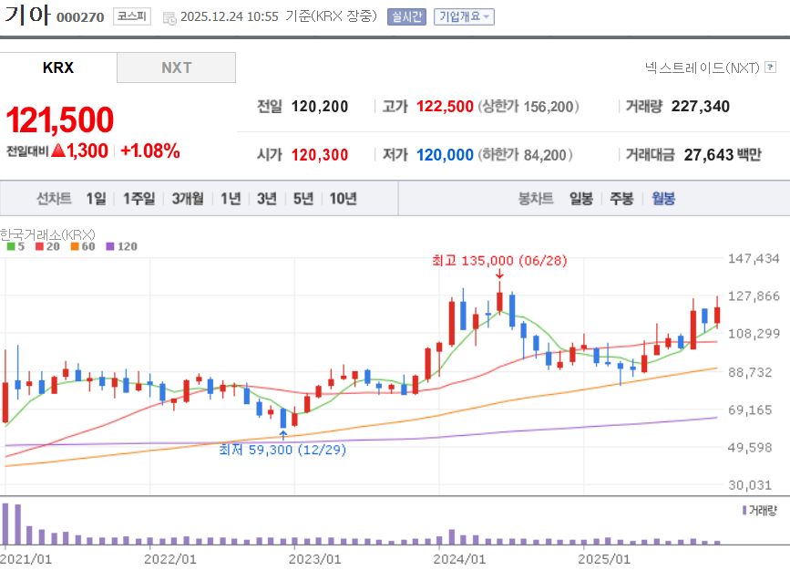The height and width of the screenshot is (581, 790).
Task: Click the 전일 120,200 value
Action: click(x=320, y=107)
